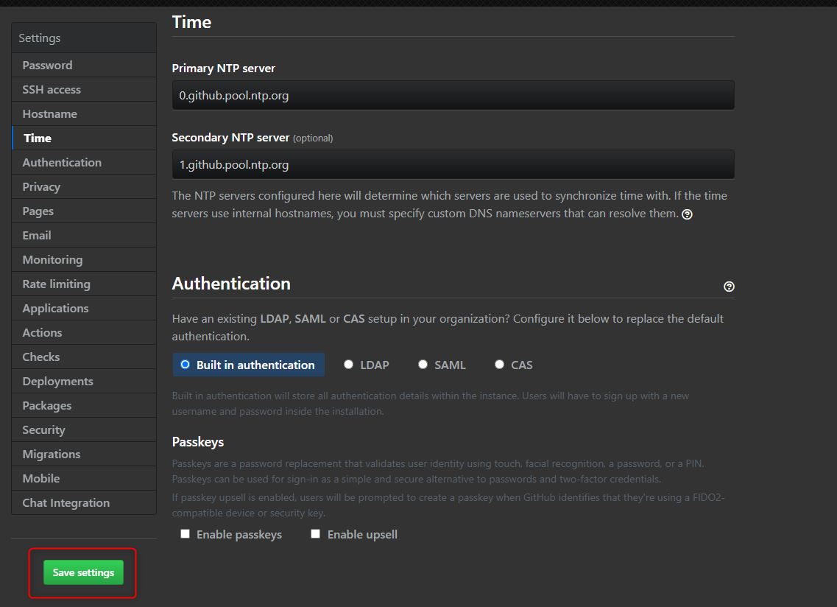Open the Password settings section

click(x=47, y=65)
